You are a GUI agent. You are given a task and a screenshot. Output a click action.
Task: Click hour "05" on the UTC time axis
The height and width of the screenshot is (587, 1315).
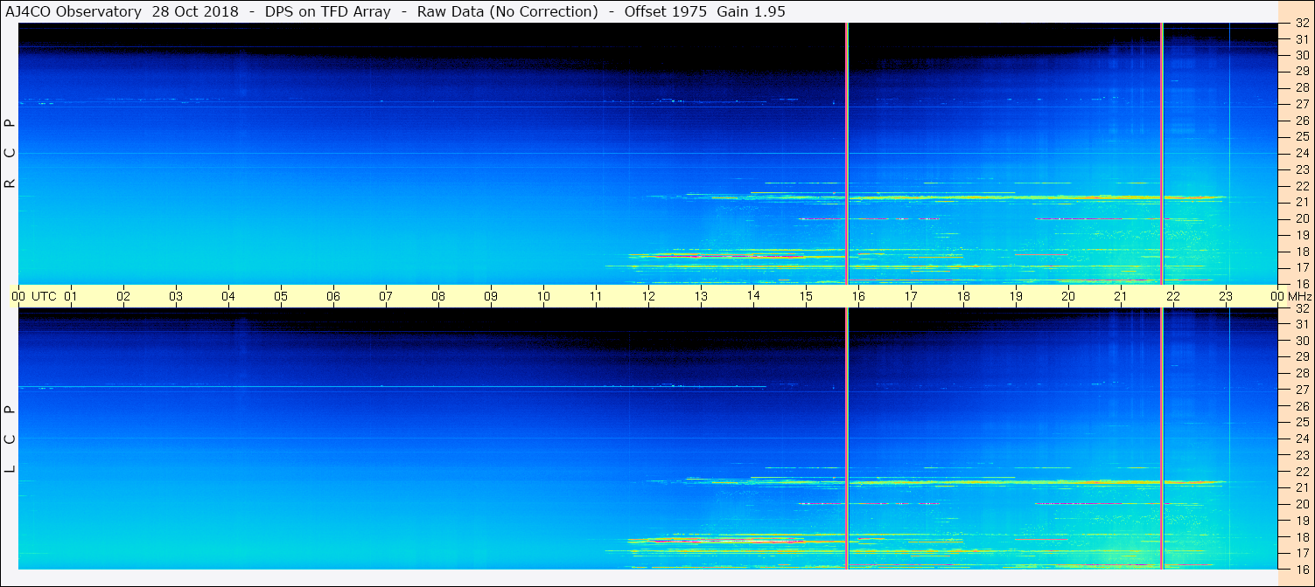pyautogui.click(x=281, y=296)
